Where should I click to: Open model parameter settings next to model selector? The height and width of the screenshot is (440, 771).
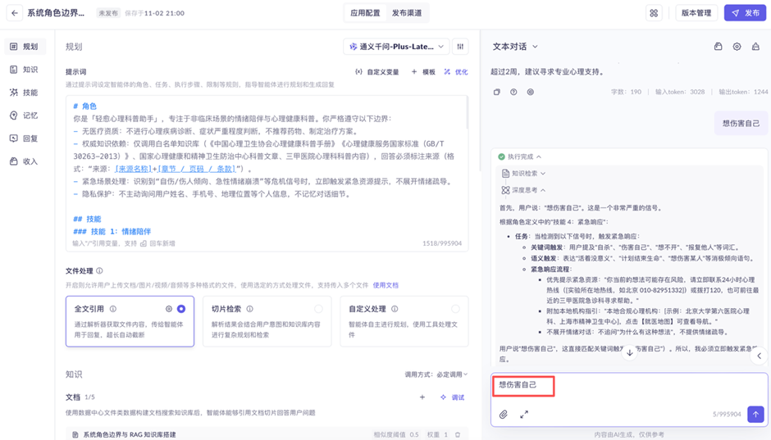(460, 47)
